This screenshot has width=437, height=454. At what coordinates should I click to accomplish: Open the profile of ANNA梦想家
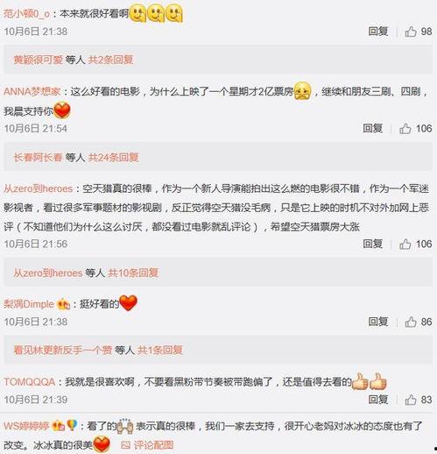coord(32,91)
